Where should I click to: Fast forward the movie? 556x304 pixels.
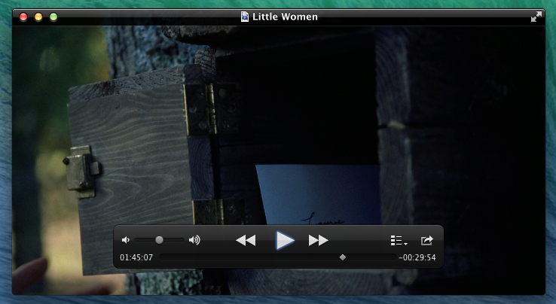318,240
